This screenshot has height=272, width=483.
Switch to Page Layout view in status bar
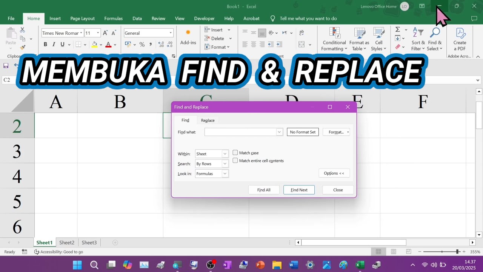(394, 252)
